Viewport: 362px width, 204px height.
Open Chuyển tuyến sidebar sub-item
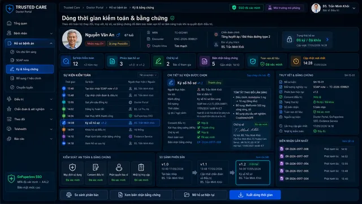coord(24,87)
